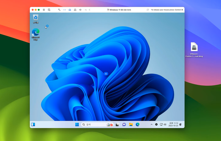The width and height of the screenshot is (221, 141).
Task: Click the hard disk icon in toolbar
Action: coord(70,10)
